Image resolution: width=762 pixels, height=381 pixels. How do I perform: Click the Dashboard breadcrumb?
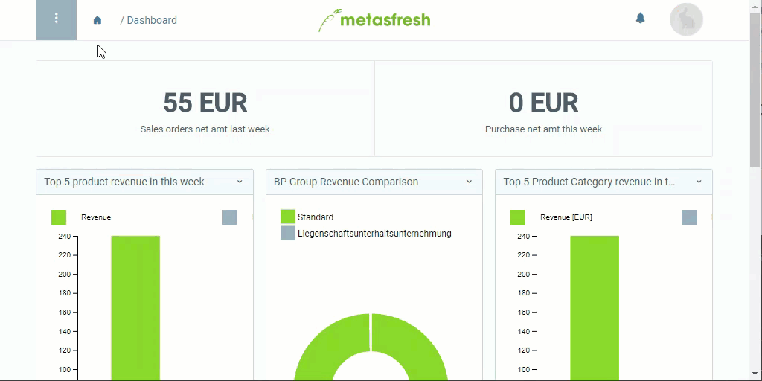[152, 20]
